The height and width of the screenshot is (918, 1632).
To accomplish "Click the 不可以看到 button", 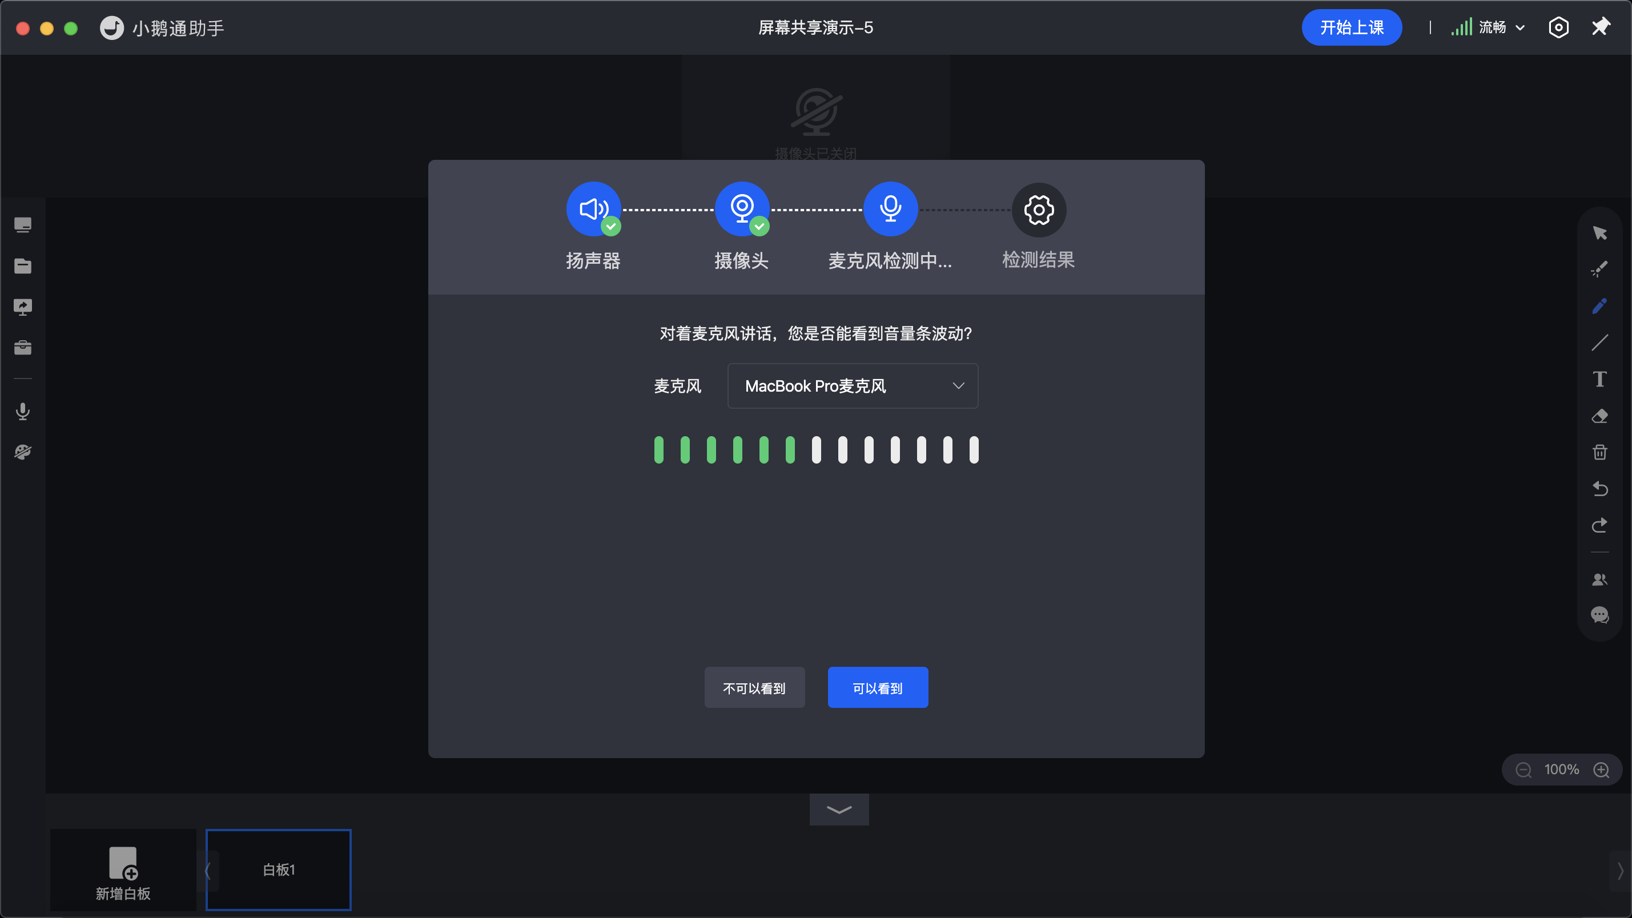I will (754, 687).
